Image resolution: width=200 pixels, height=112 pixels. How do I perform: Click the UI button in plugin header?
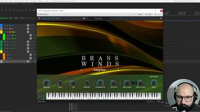[155, 14]
